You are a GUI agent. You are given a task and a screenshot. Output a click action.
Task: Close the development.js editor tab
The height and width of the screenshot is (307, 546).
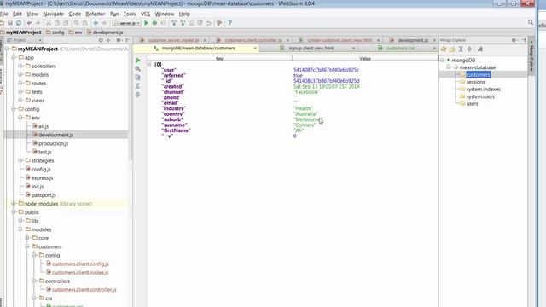point(434,40)
